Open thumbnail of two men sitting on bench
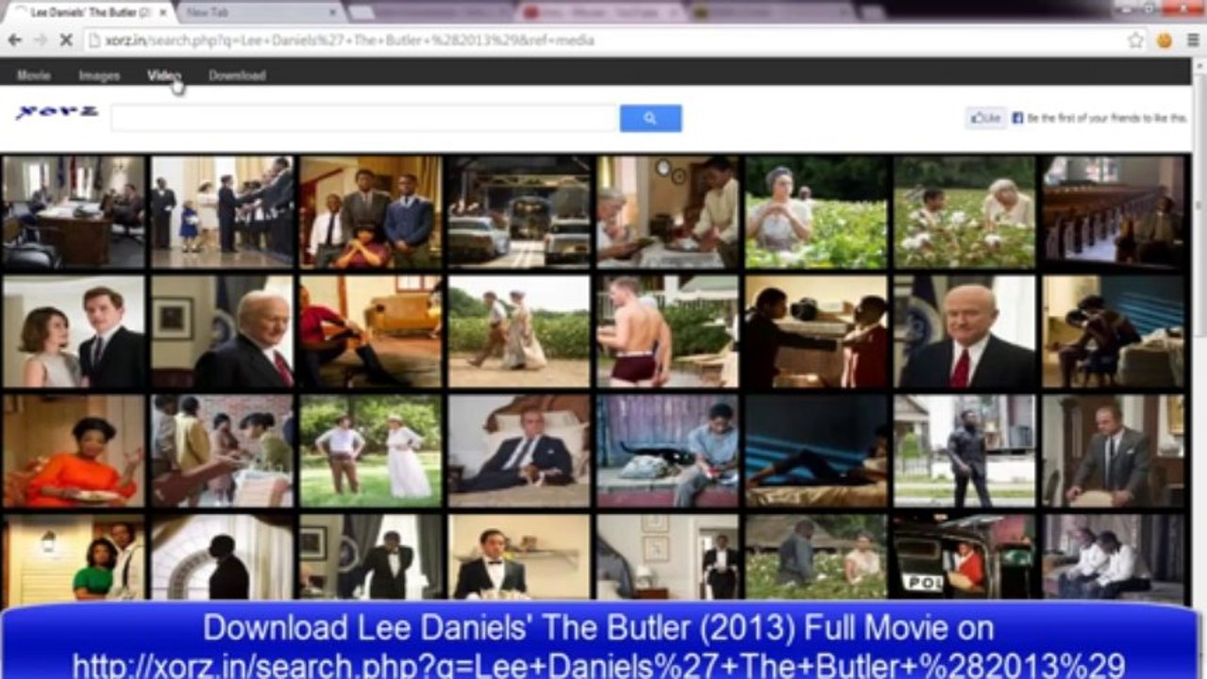The image size is (1207, 679). (1114, 556)
